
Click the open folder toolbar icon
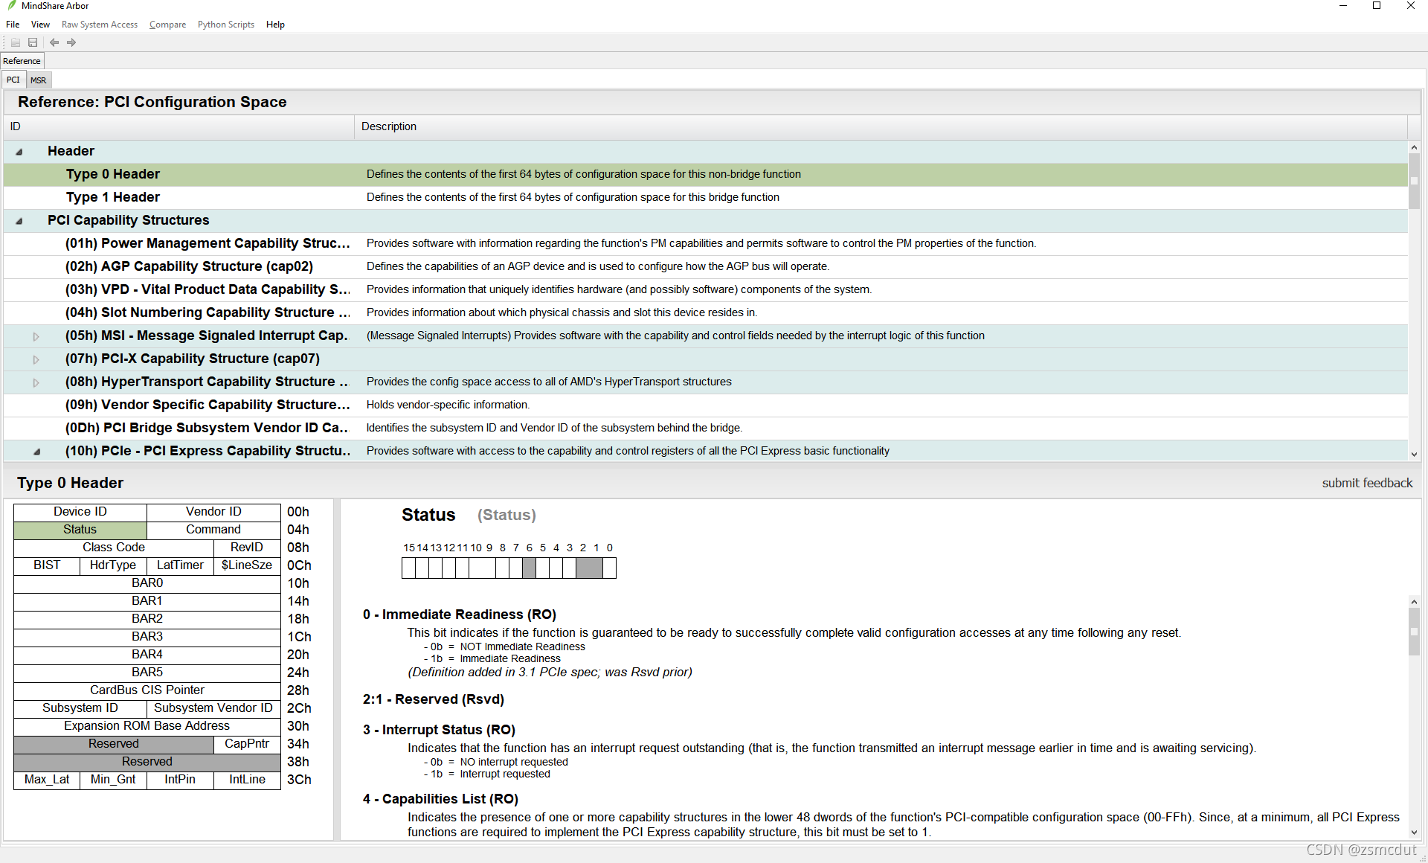tap(15, 42)
